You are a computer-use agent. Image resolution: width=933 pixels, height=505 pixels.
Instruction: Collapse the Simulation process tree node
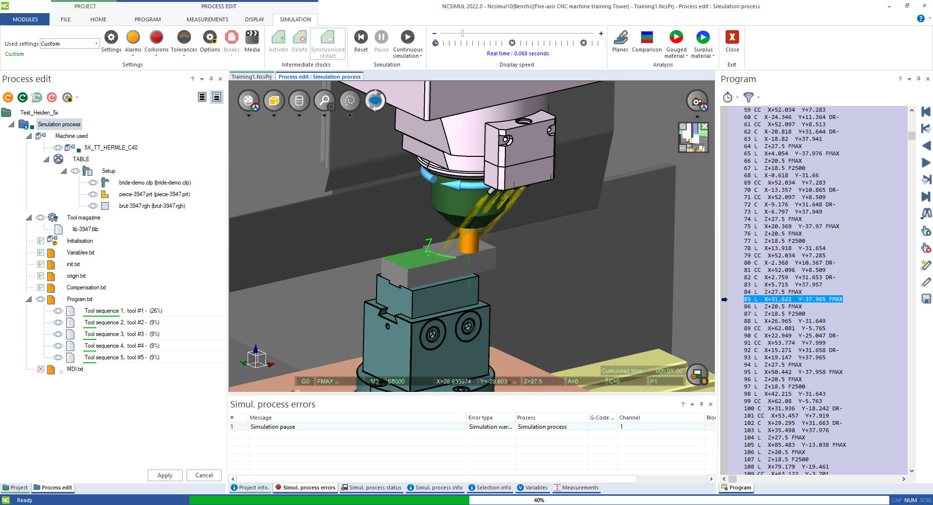click(11, 124)
